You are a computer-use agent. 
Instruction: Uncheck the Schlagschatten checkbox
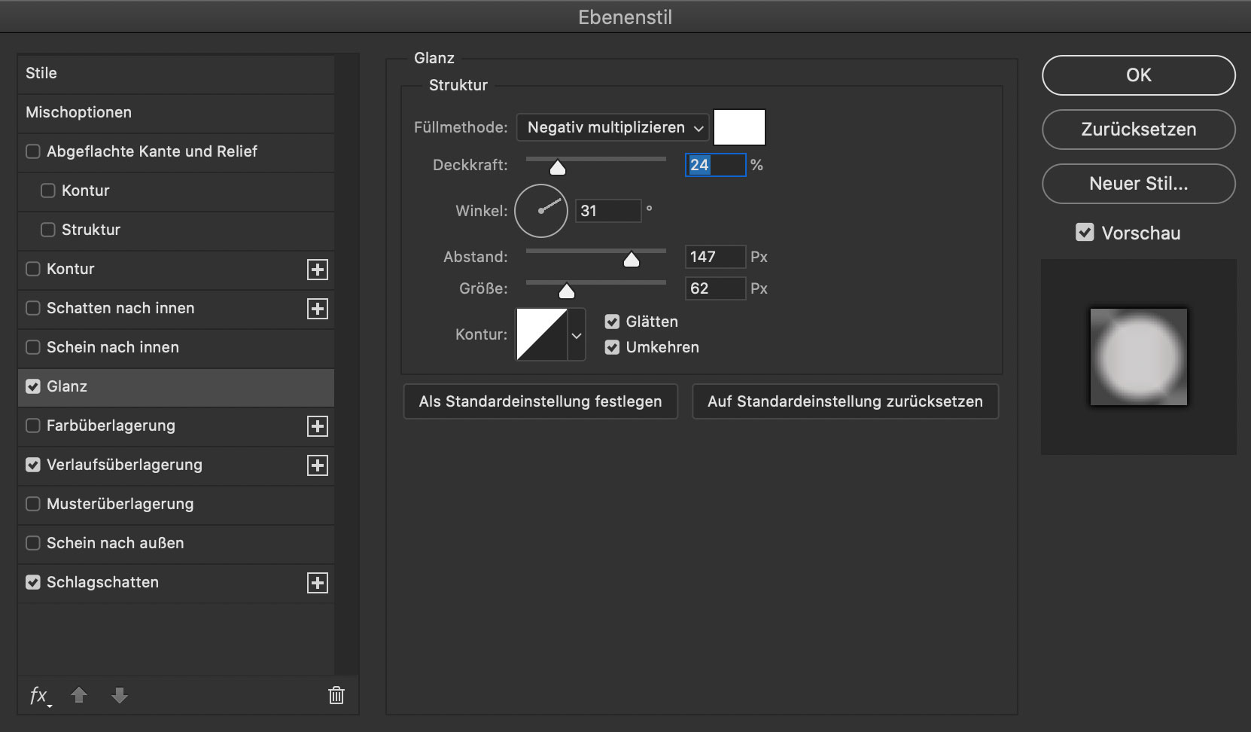[33, 582]
